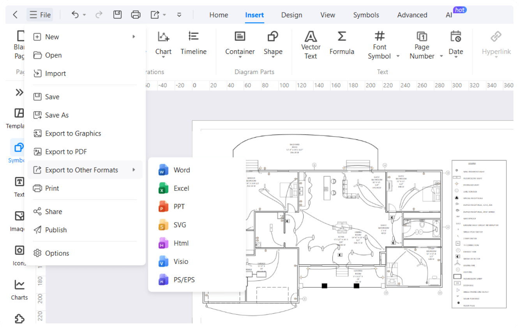Switch to the Home tab

point(219,15)
